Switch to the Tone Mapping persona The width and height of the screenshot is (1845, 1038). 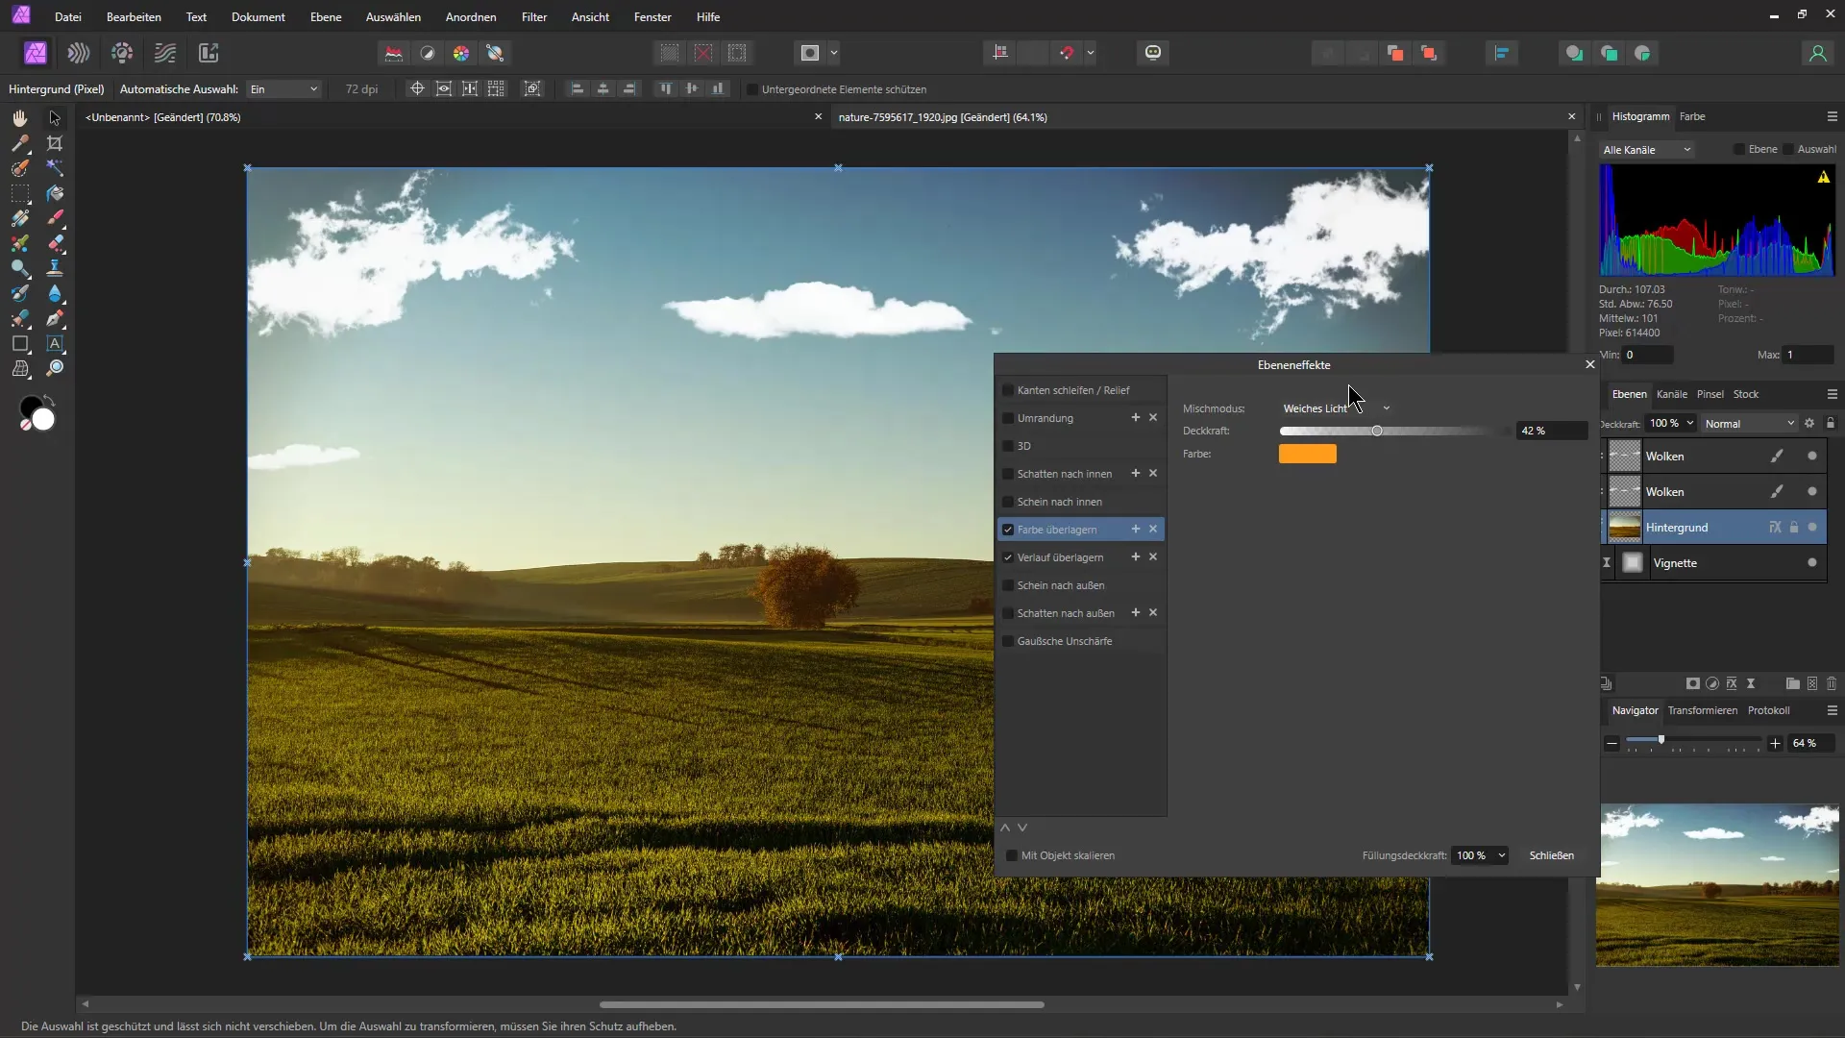tap(165, 53)
